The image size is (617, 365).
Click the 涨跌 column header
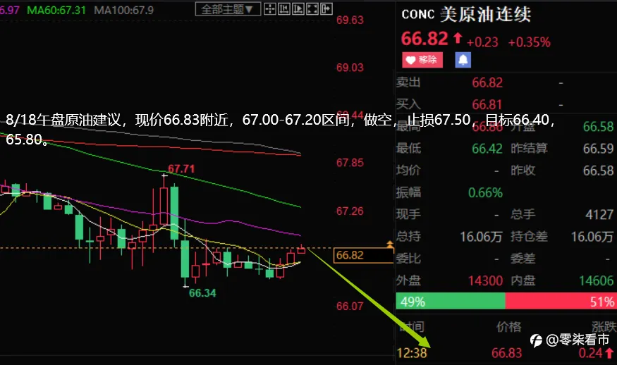[x=604, y=326]
